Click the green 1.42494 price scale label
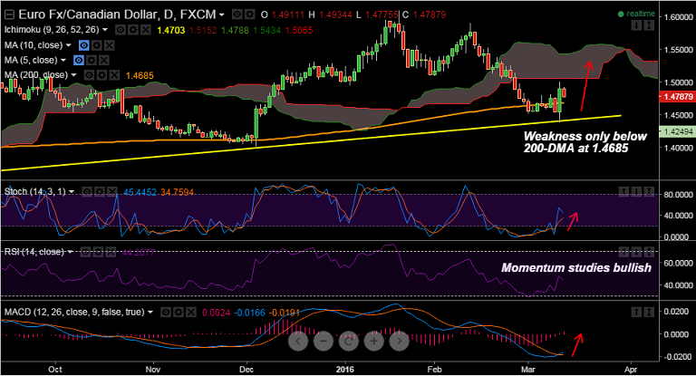Screen dimensions: 696x376 point(677,132)
